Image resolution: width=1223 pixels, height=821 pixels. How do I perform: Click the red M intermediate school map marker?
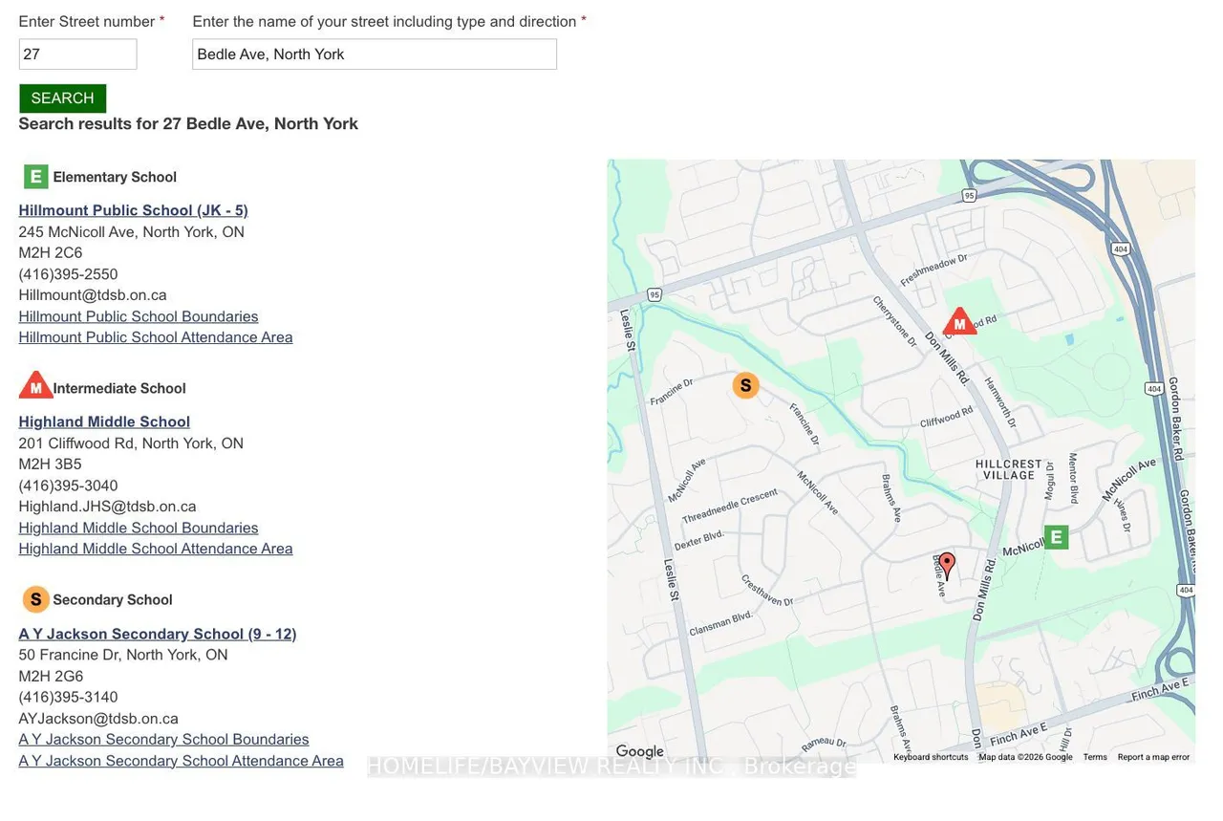coord(959,322)
